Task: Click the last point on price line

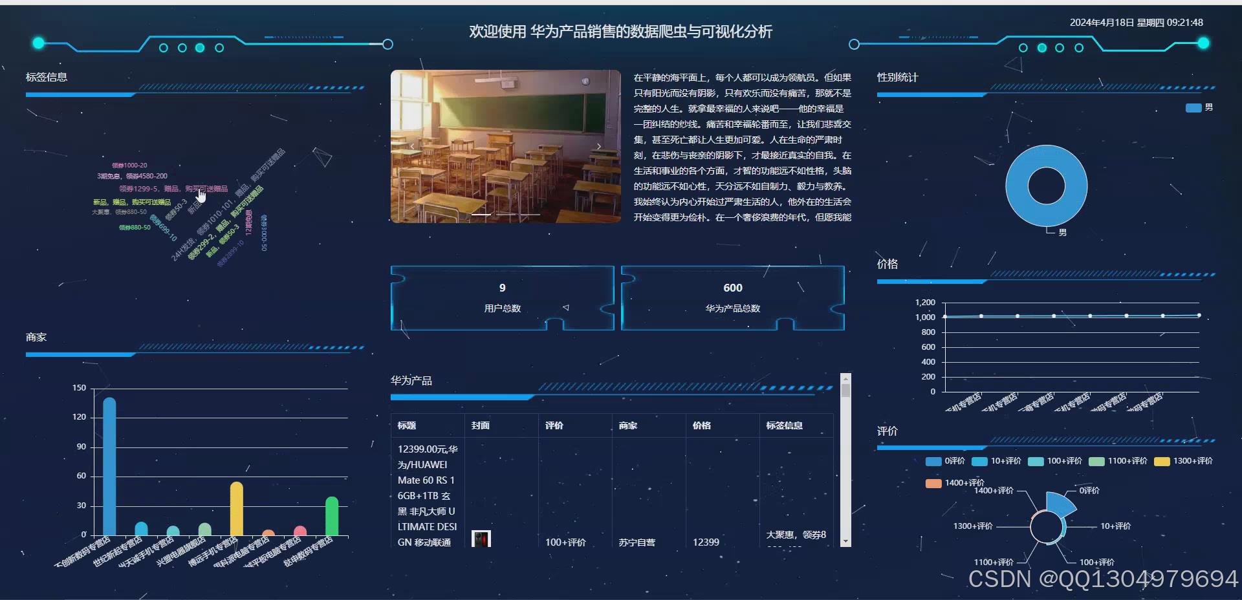Action: pos(1199,316)
